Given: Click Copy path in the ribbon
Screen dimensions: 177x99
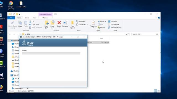Looking at the screenshot, I should click(x=34, y=24).
